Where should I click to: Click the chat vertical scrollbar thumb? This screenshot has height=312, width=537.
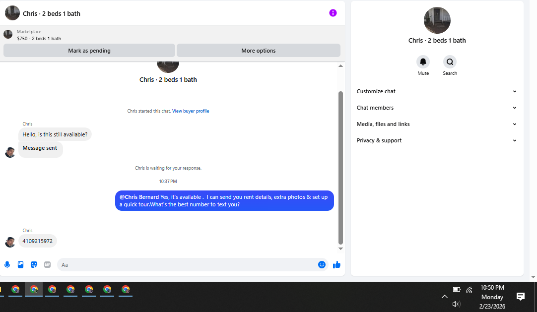[x=340, y=168]
